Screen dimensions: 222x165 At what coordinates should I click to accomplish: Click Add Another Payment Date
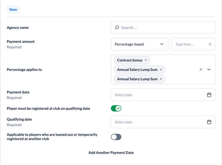pos(111,153)
